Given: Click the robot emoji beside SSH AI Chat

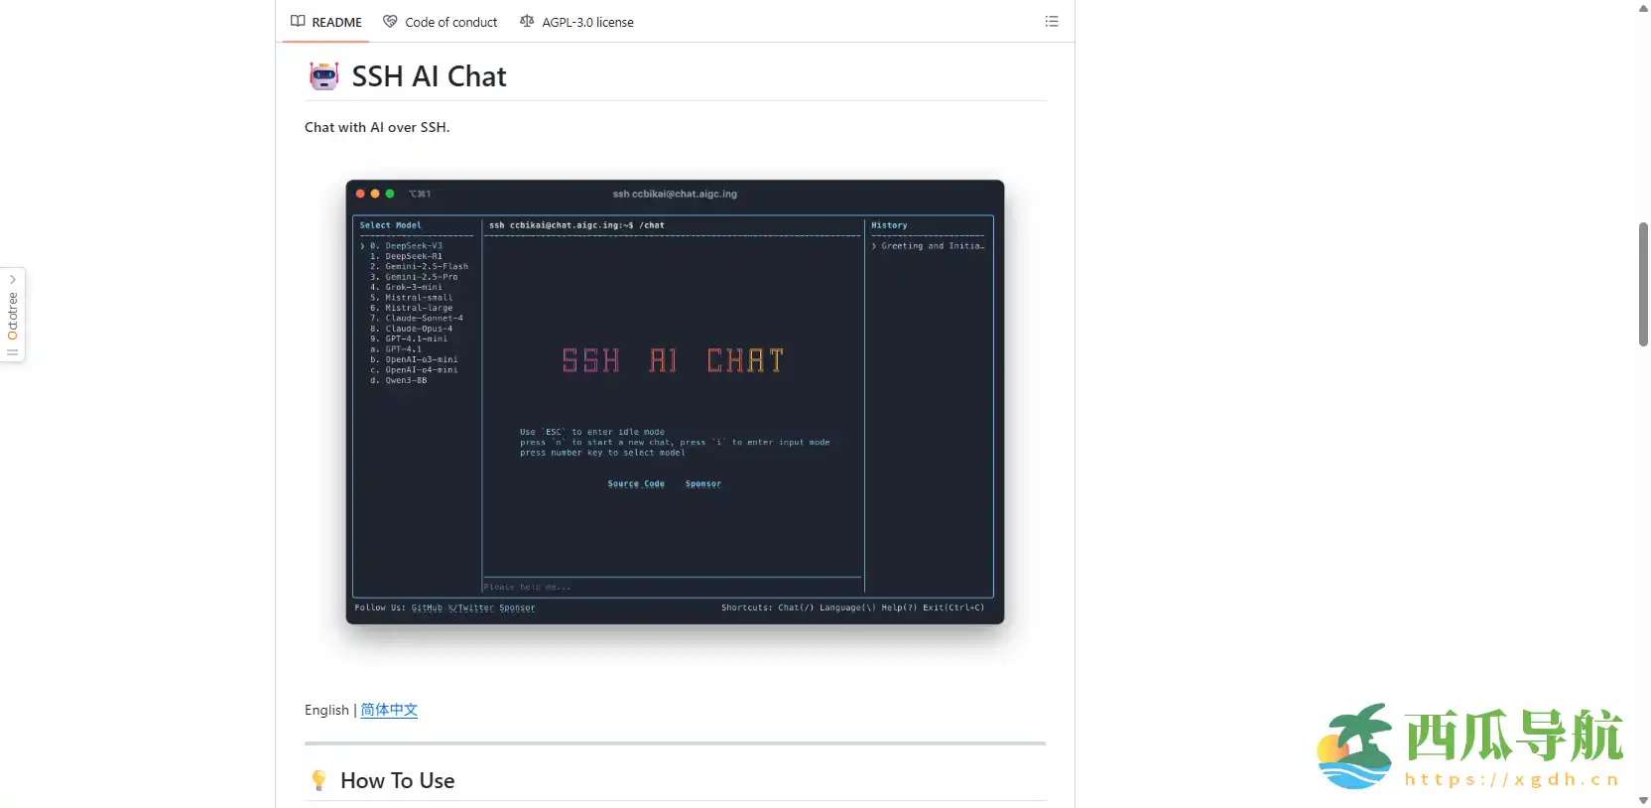Looking at the screenshot, I should (x=323, y=76).
